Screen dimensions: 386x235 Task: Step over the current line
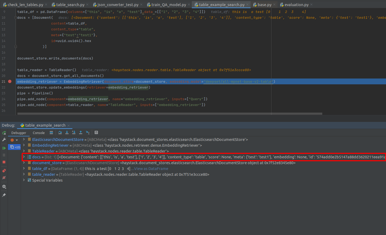[x=60, y=132]
